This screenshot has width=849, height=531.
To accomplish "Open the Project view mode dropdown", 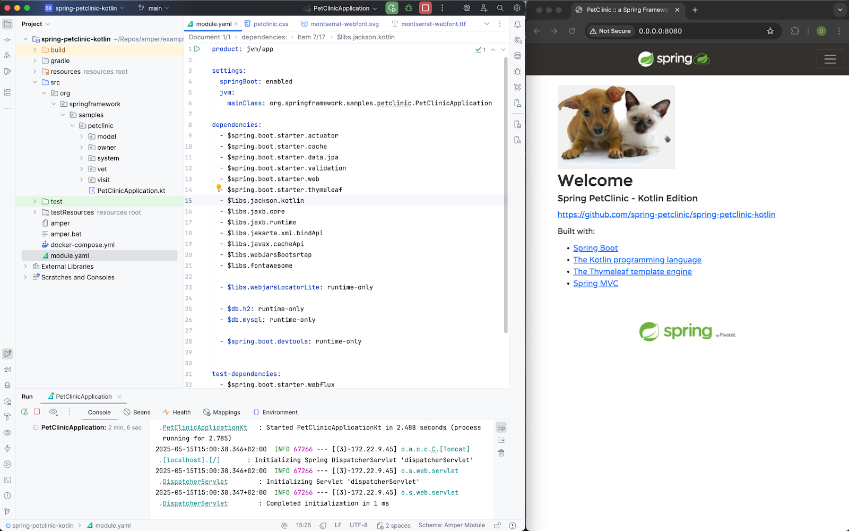I will (x=36, y=24).
